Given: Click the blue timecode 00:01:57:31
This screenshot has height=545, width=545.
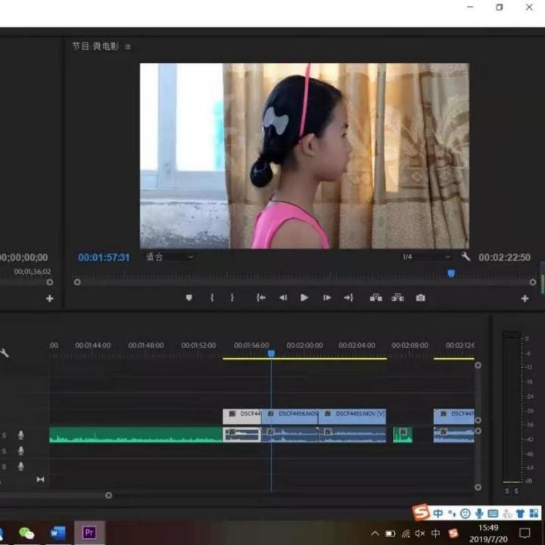Looking at the screenshot, I should tap(104, 257).
